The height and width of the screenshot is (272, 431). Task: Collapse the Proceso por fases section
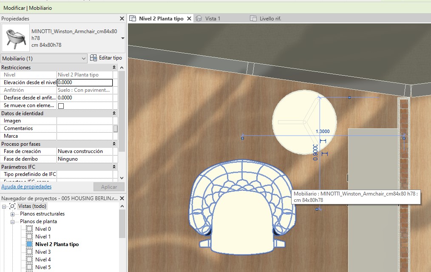(x=114, y=144)
